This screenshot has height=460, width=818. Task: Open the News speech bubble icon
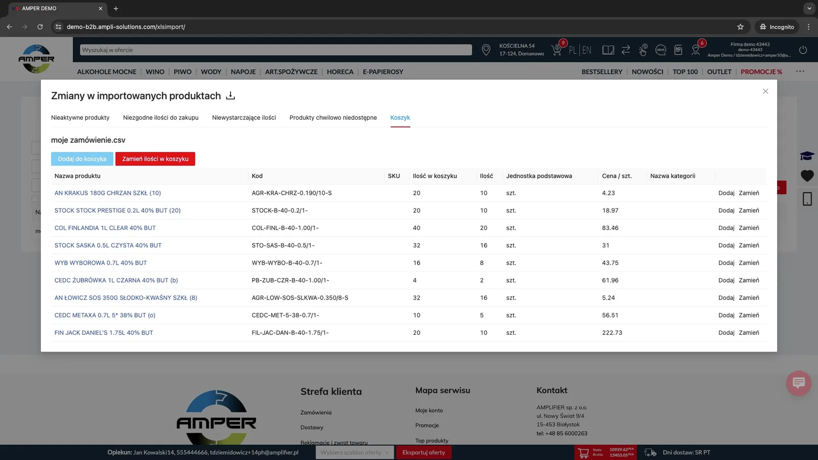[x=661, y=50]
